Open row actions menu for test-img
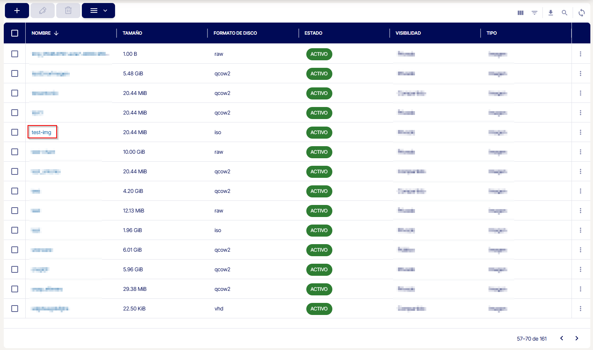Image resolution: width=593 pixels, height=350 pixels. 581,132
